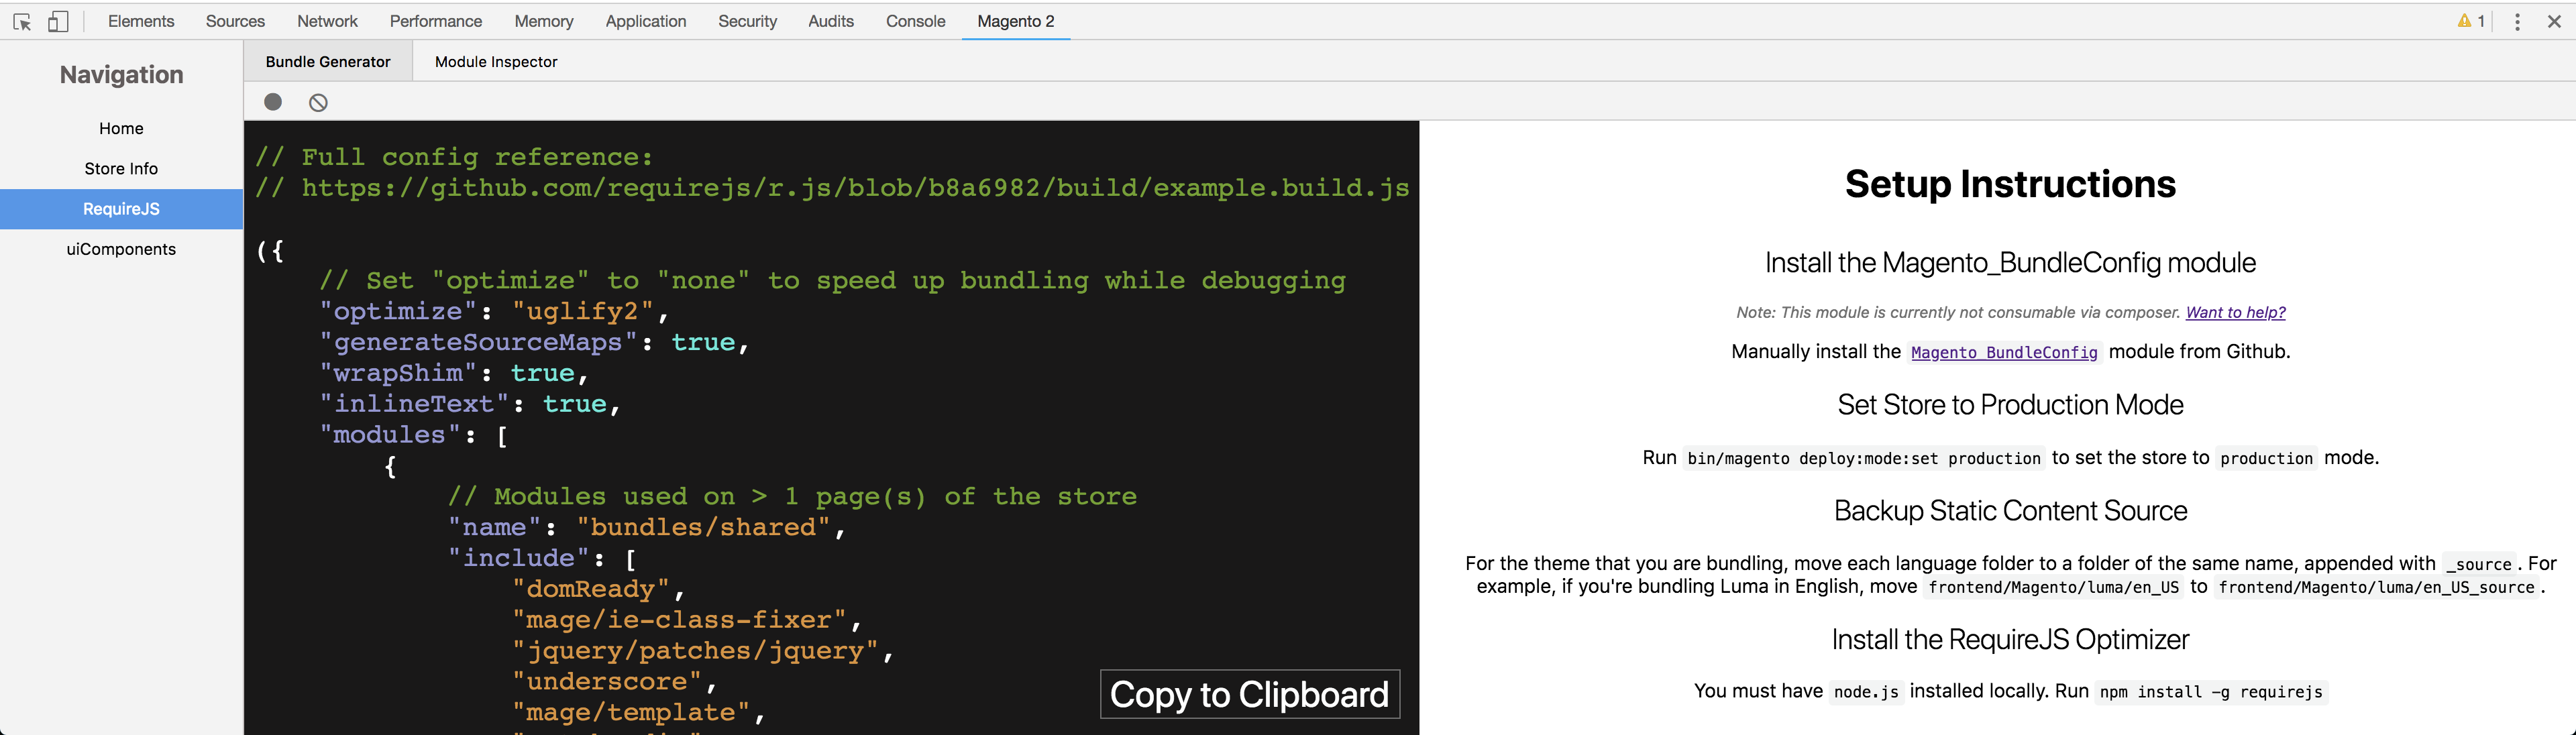Switch to the Console tab
The image size is (2576, 735).
(x=915, y=21)
